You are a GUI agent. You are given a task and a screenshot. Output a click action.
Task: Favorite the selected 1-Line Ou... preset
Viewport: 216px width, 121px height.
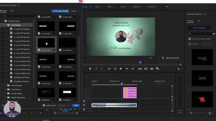54,50
